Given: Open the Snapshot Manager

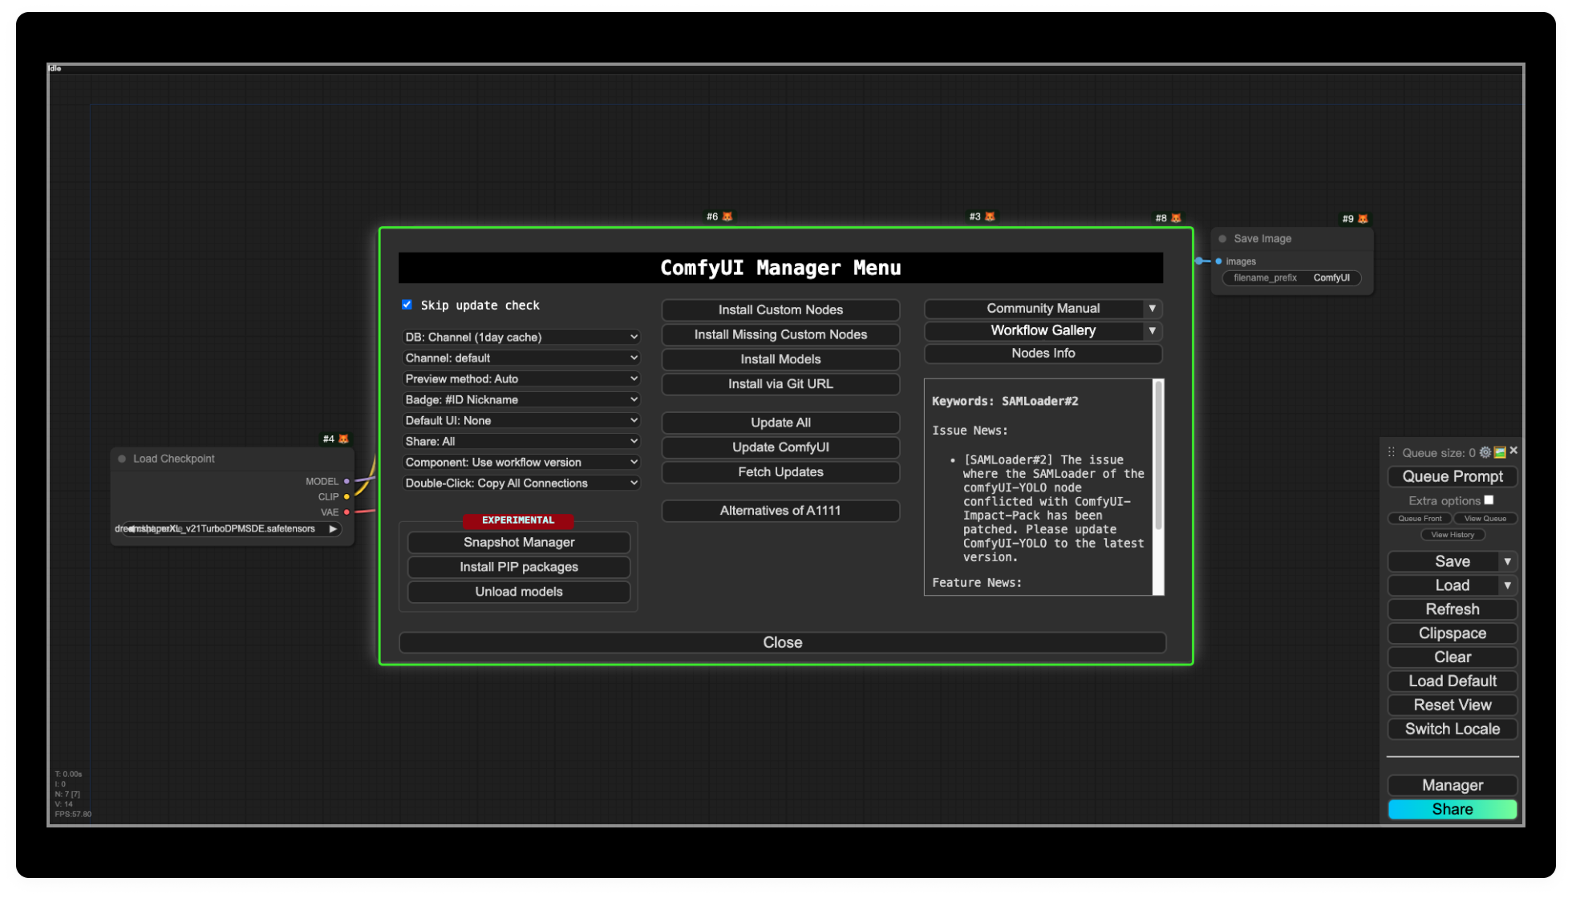Looking at the screenshot, I should point(519,542).
